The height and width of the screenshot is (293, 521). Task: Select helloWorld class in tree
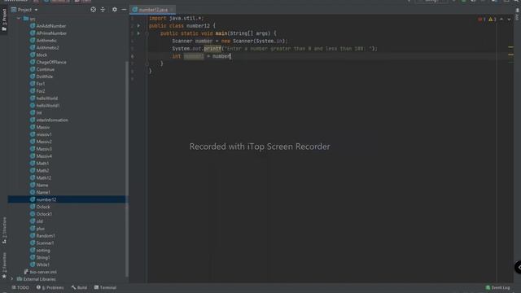pyautogui.click(x=44, y=98)
